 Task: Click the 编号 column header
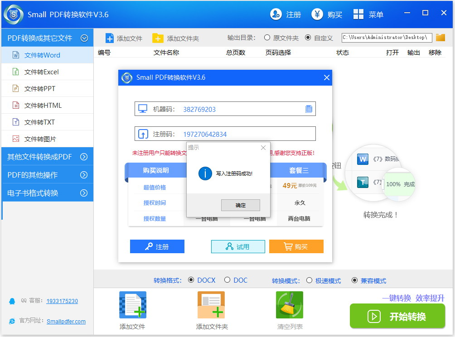pyautogui.click(x=104, y=53)
